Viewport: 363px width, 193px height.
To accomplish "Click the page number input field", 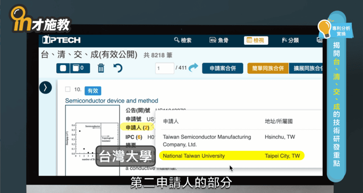I will [164, 68].
